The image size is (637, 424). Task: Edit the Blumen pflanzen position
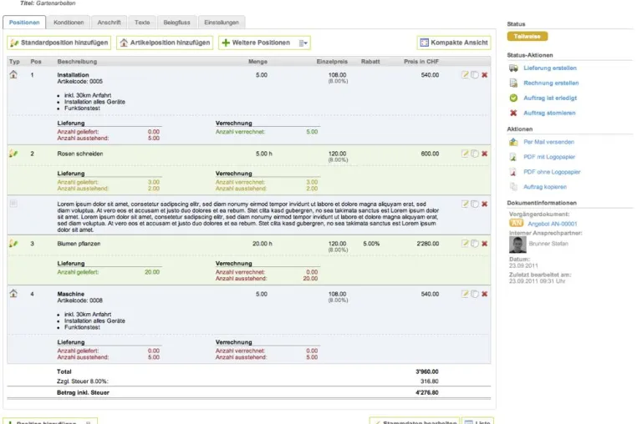point(465,244)
